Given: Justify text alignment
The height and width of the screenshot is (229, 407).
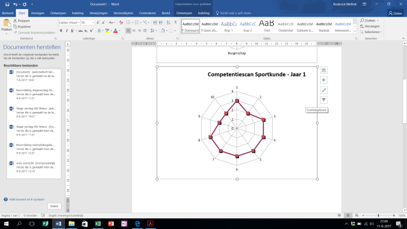Looking at the screenshot, I should pos(145,31).
